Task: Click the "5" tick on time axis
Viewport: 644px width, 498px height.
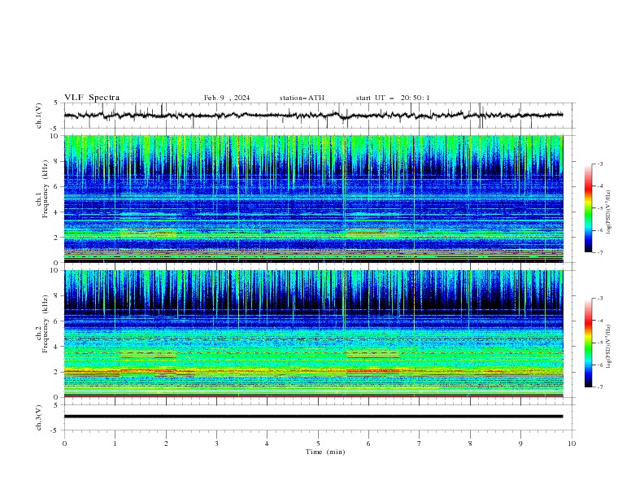Action: click(318, 443)
